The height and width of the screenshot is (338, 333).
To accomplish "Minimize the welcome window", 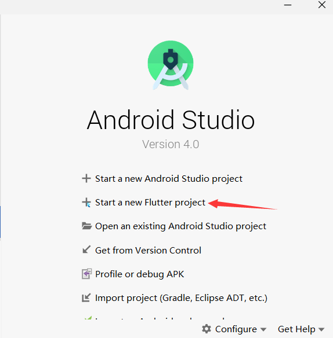I will tap(288, 5).
